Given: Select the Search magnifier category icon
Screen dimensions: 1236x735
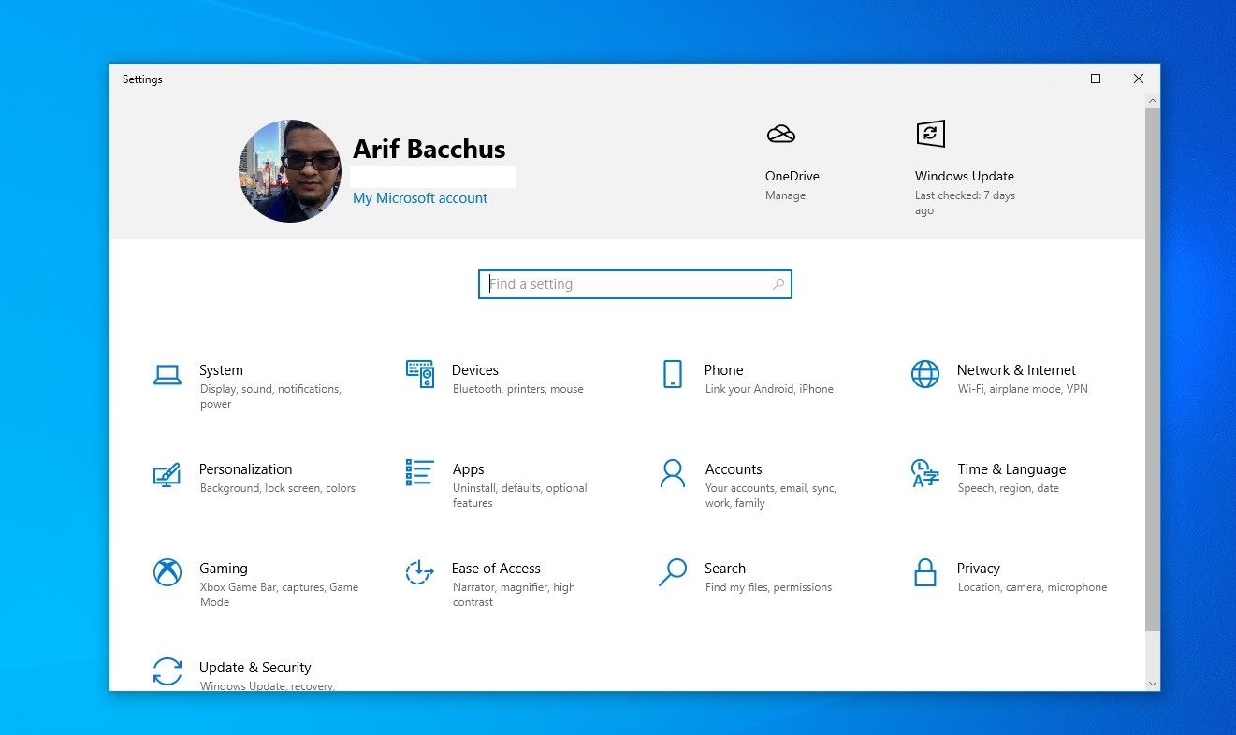Looking at the screenshot, I should (x=673, y=572).
